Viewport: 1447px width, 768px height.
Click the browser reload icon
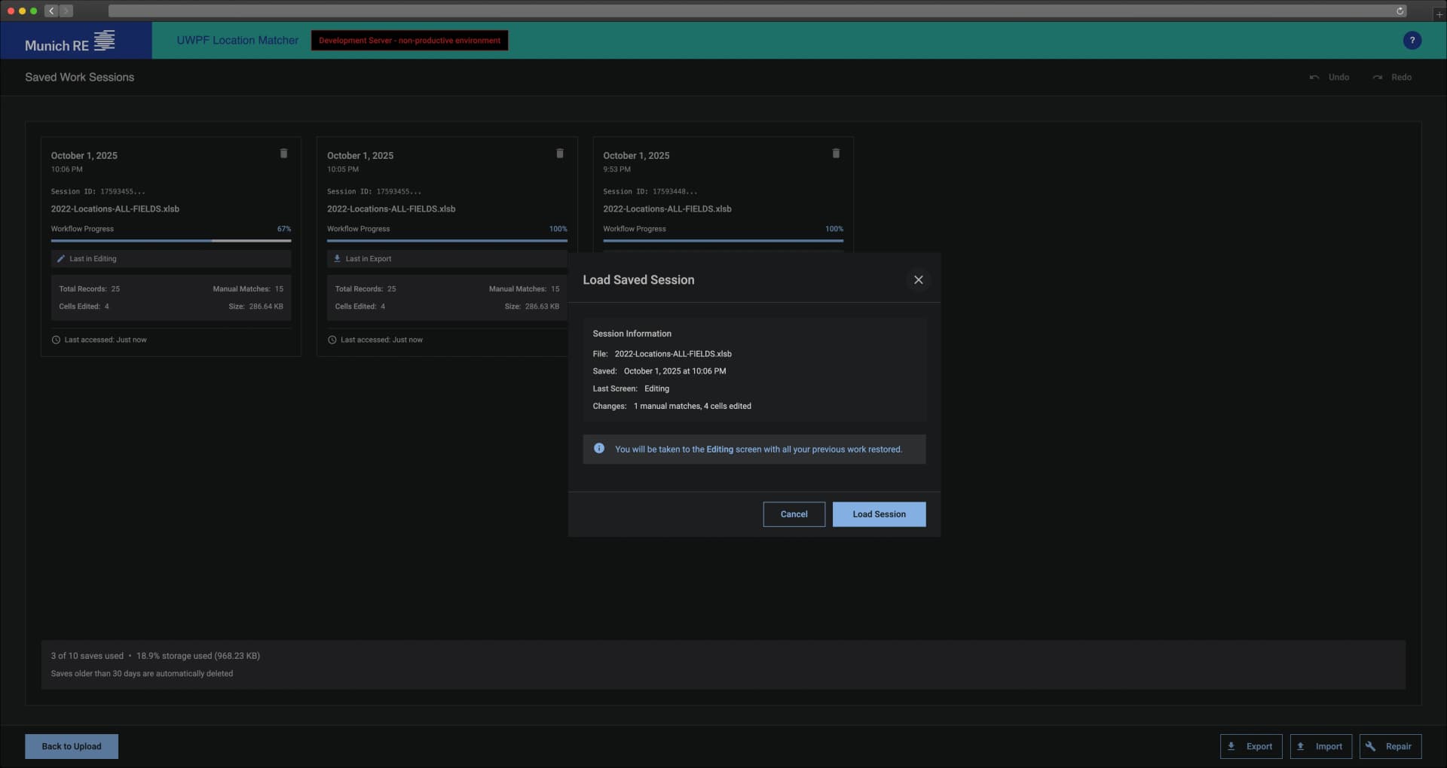click(x=1400, y=11)
